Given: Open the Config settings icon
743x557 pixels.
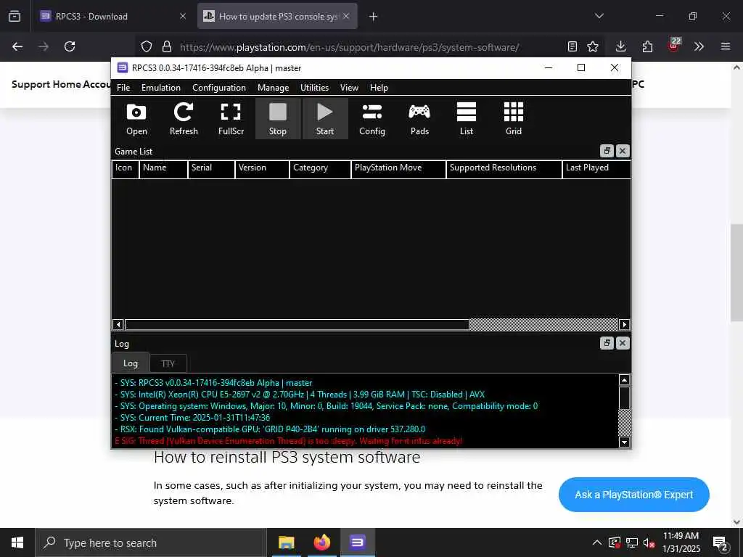Looking at the screenshot, I should tap(372, 119).
